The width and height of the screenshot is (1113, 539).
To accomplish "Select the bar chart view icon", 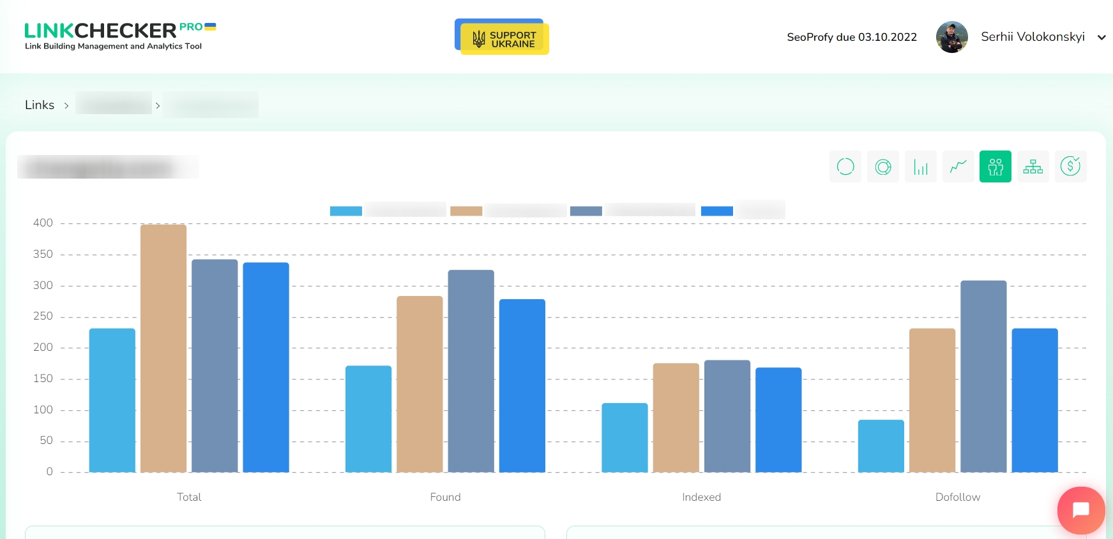I will coord(920,166).
